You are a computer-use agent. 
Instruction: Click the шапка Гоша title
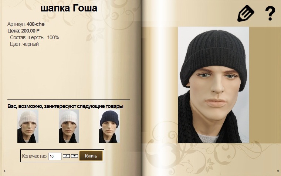pyautogui.click(x=69, y=8)
